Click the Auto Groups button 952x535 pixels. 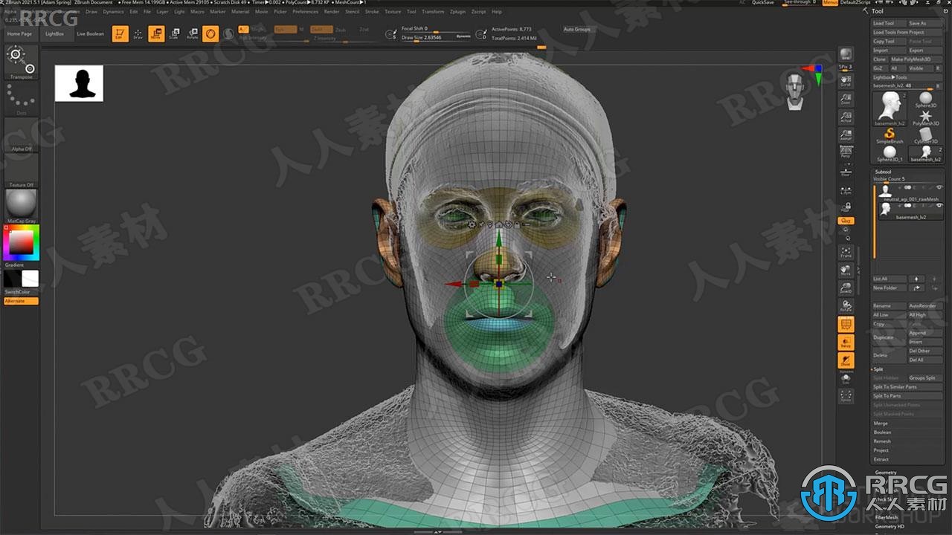click(576, 30)
